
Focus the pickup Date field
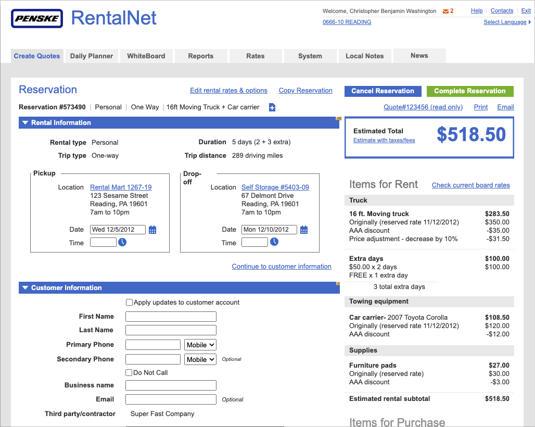pos(118,230)
